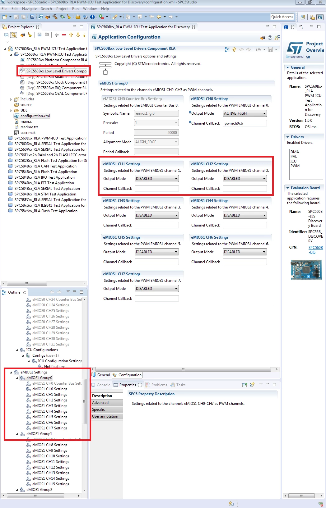Screen dimensions: 326x508
Task: Open the Project menu
Action: [x=62, y=9]
